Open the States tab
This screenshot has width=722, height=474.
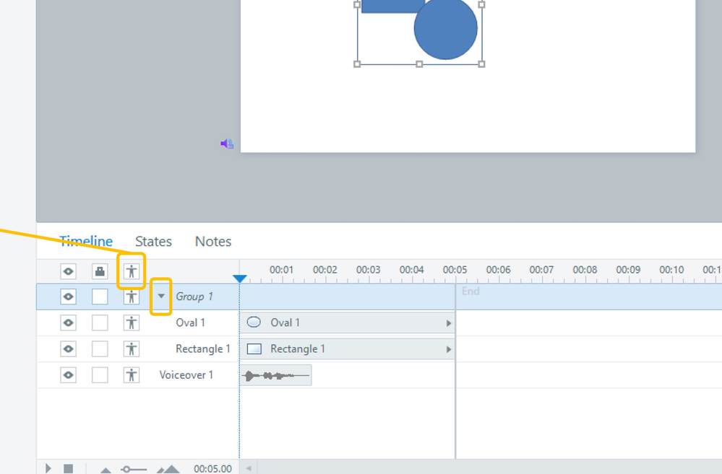[153, 242]
